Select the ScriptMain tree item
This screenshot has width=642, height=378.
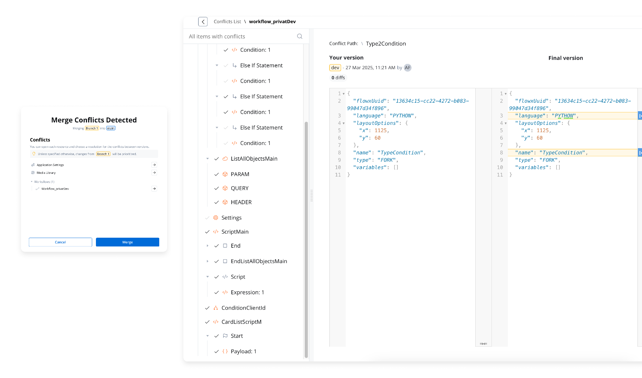tap(235, 232)
